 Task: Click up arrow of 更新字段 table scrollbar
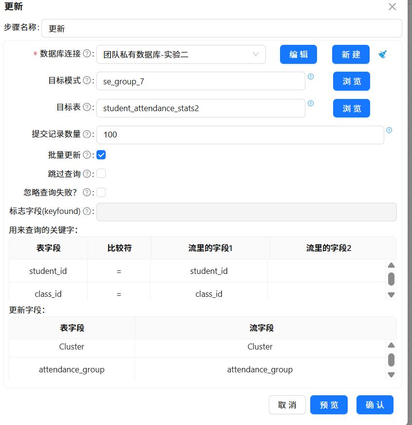pyautogui.click(x=391, y=345)
